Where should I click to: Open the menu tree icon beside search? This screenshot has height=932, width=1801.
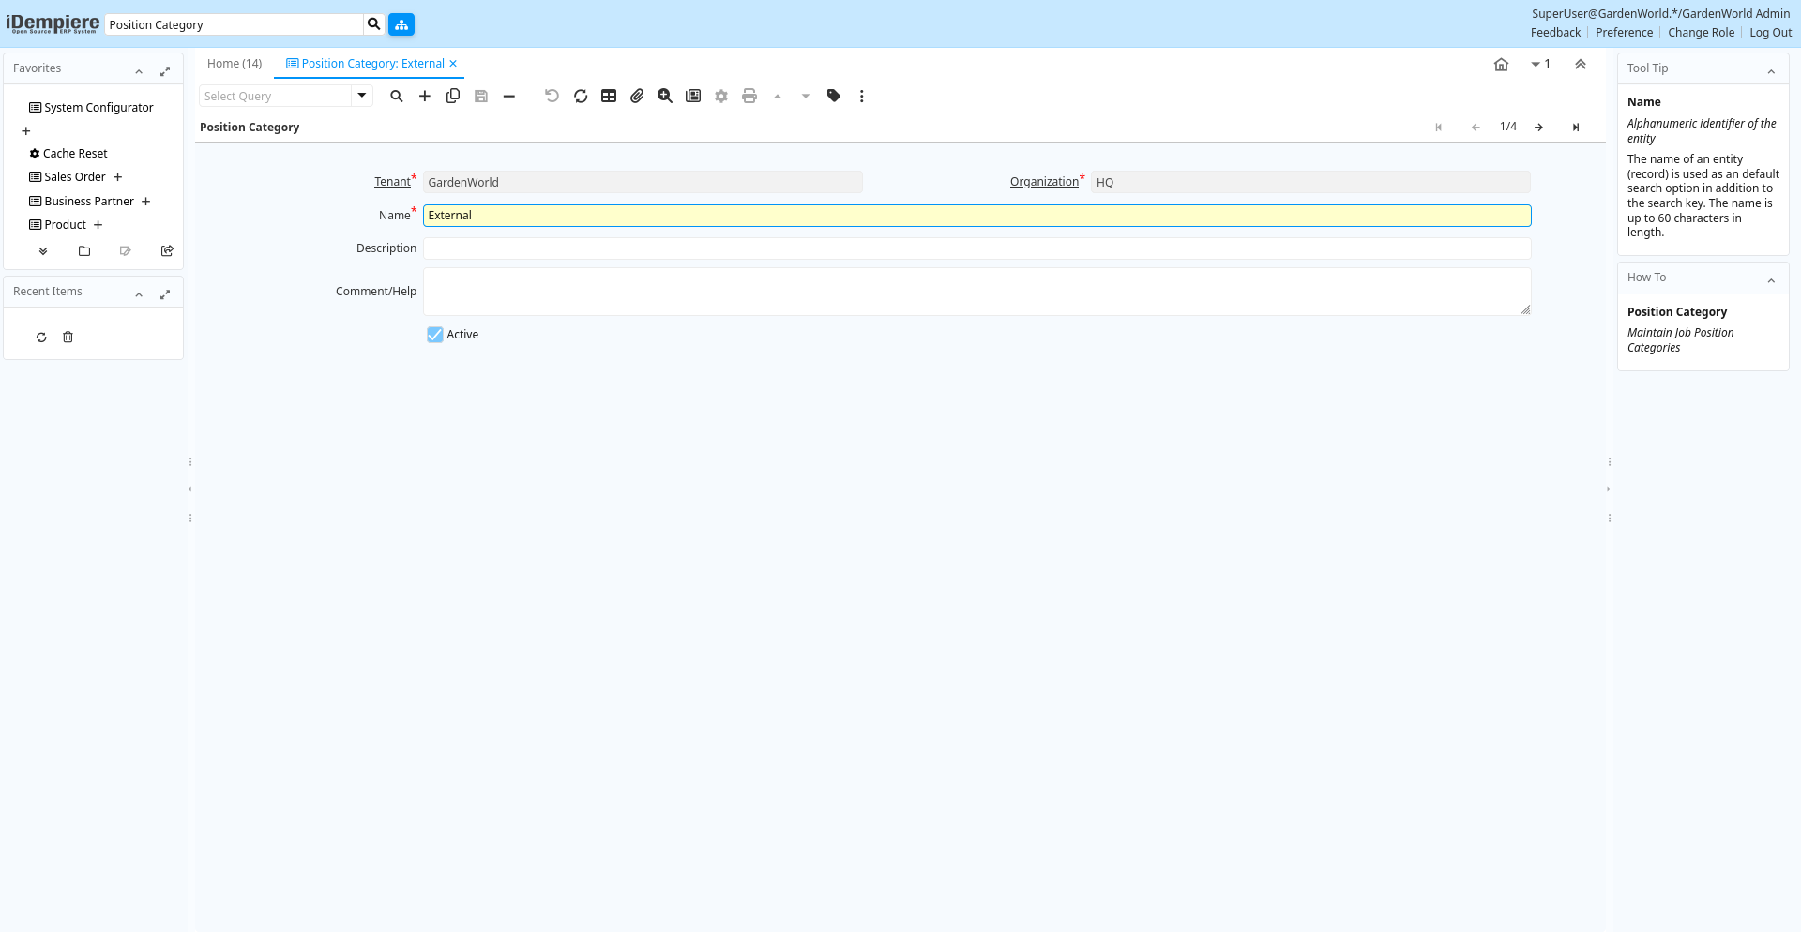point(401,24)
